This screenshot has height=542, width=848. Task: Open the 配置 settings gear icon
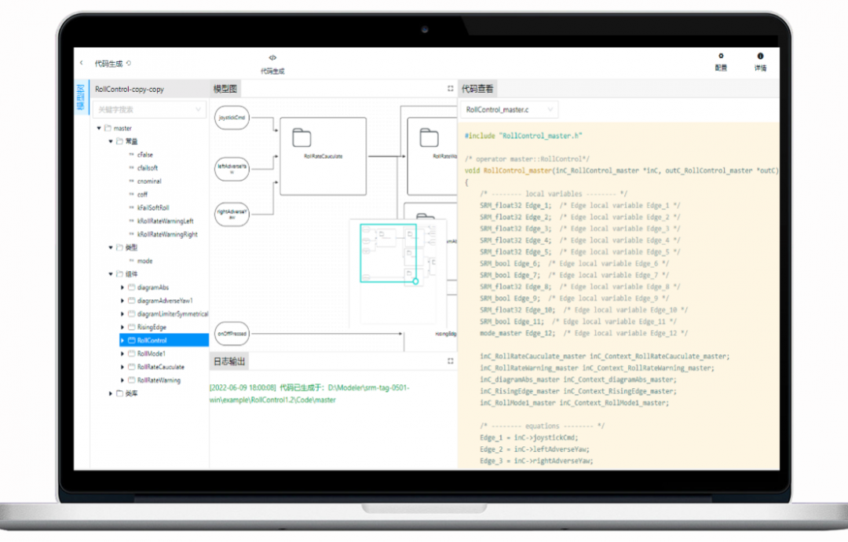(721, 57)
